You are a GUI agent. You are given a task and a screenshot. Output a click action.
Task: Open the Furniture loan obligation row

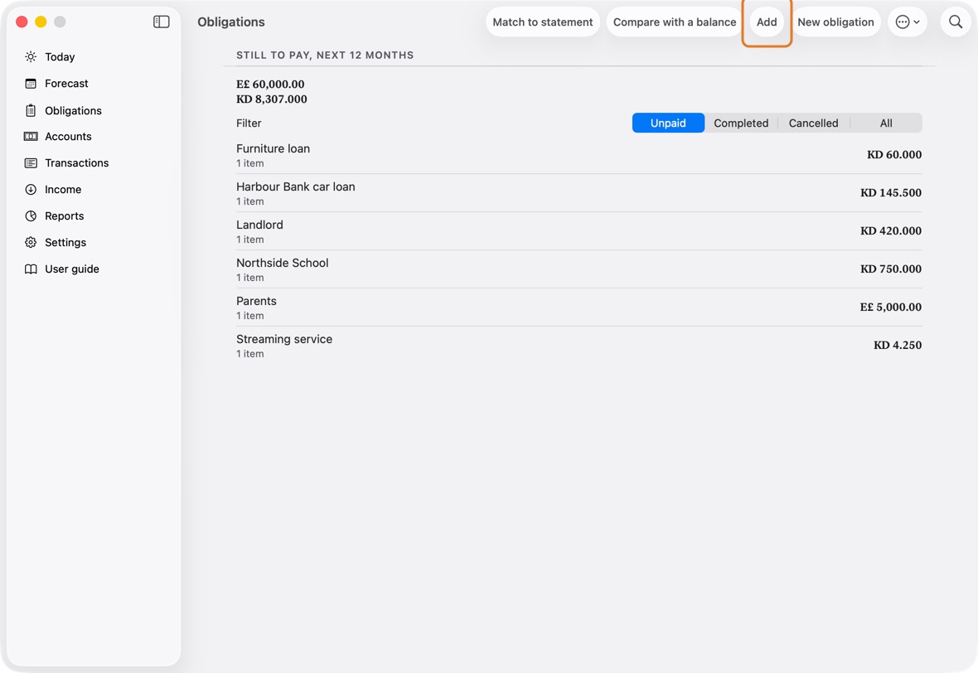click(579, 155)
